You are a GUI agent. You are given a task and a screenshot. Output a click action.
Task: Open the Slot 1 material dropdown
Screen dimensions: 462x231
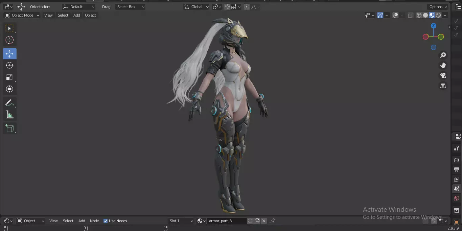click(181, 221)
